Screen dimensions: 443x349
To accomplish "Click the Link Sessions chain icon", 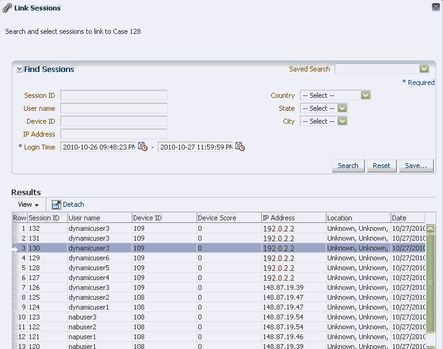I will (7, 8).
